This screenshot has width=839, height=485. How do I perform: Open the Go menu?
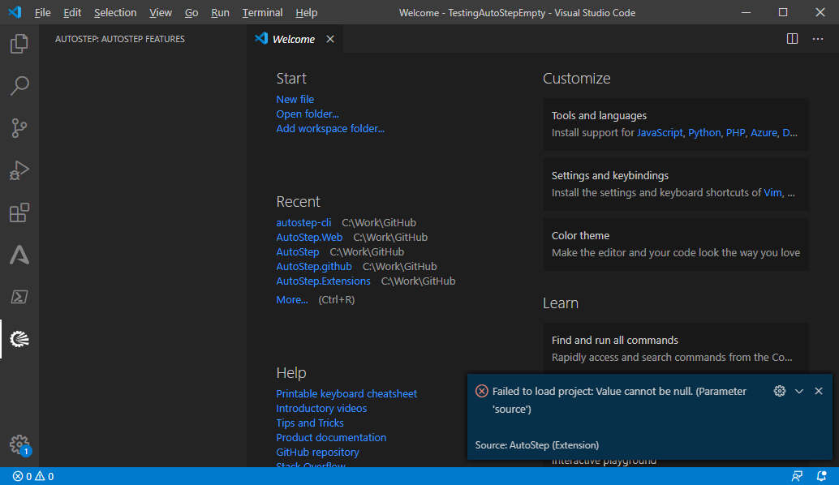coord(191,12)
